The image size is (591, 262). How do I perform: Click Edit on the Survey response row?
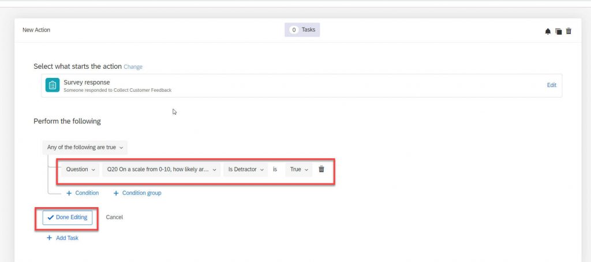(551, 85)
